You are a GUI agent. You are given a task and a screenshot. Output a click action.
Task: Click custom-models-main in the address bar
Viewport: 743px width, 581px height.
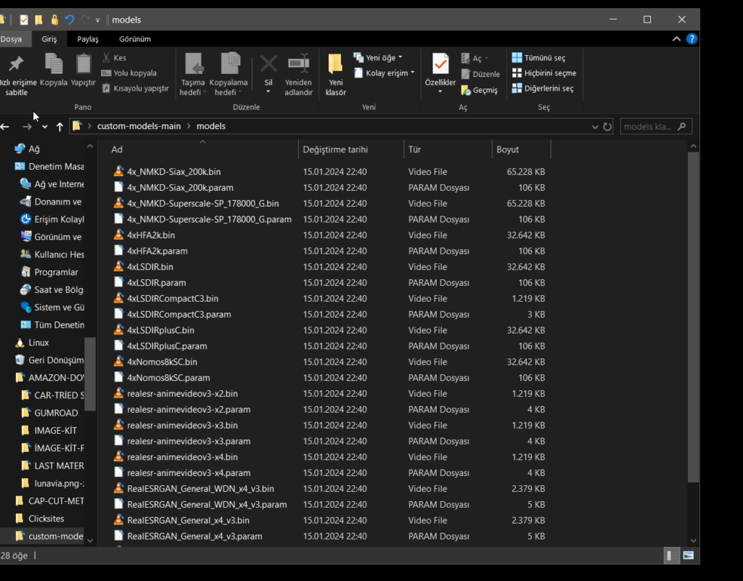[139, 126]
